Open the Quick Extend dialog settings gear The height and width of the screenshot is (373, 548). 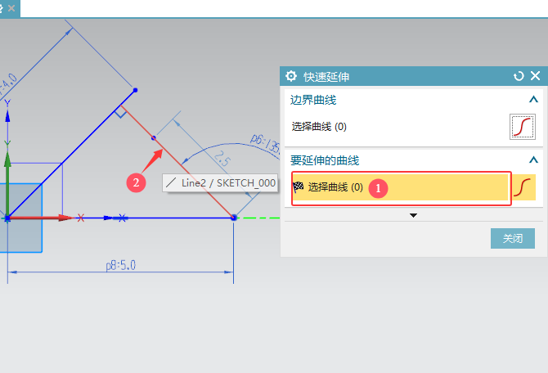(291, 76)
